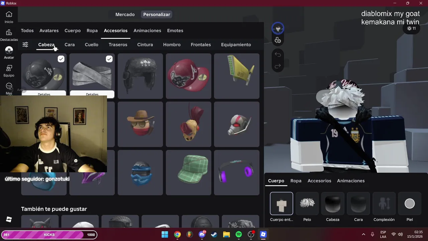Click Detalles under the gray bandana
Image resolution: width=428 pixels, height=241 pixels.
point(92,94)
